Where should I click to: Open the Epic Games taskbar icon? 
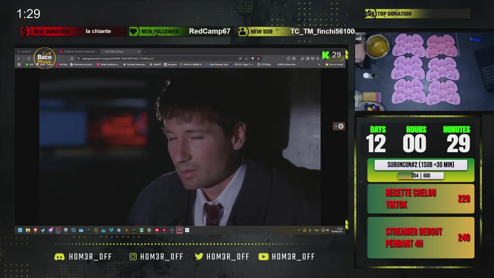179,230
